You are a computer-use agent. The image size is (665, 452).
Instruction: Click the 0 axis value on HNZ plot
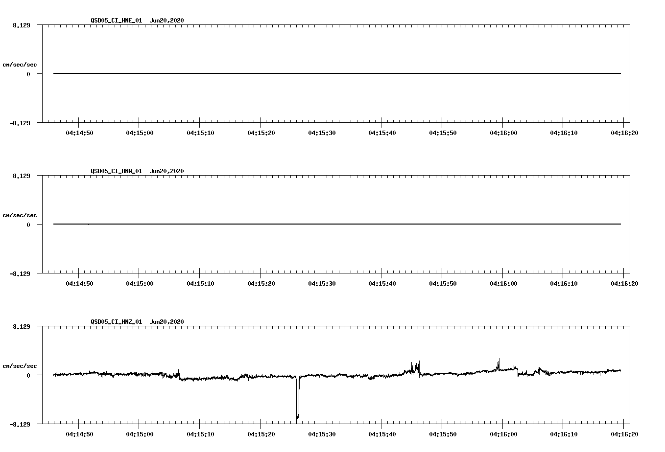pyautogui.click(x=28, y=375)
